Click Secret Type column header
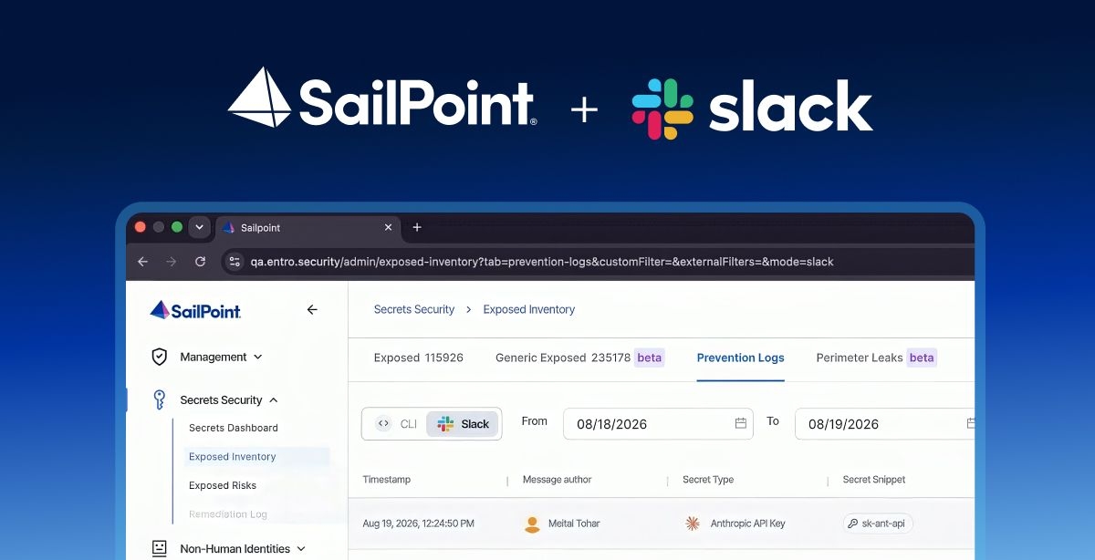Viewport: 1095px width, 560px height. click(x=708, y=480)
